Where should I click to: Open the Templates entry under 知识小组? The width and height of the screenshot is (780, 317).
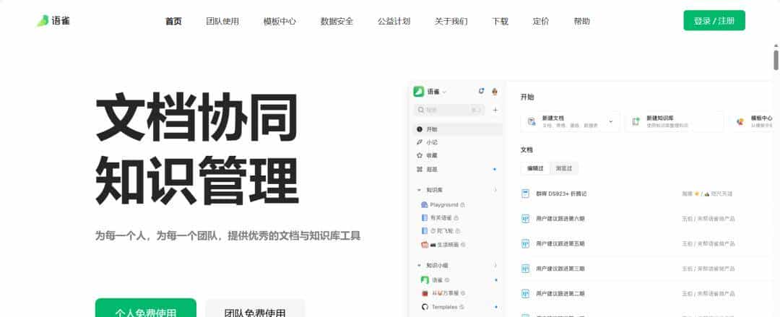444,307
